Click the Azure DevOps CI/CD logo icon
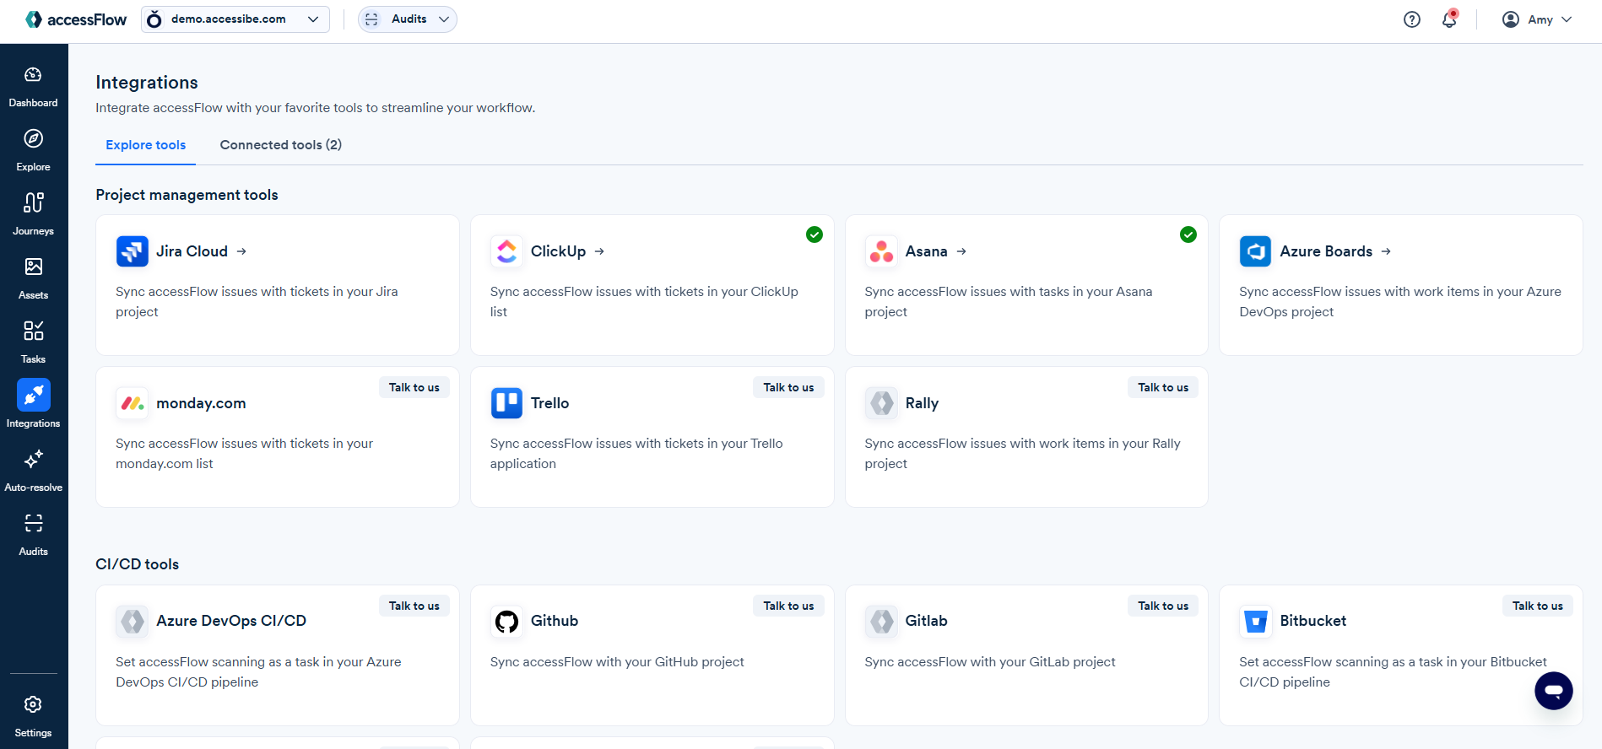 pyautogui.click(x=133, y=622)
